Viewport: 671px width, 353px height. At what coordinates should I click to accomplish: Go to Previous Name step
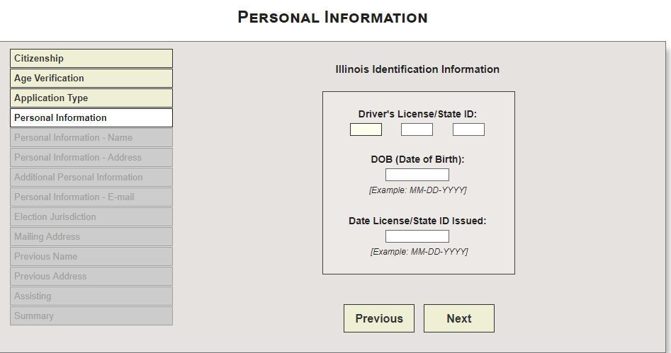91,257
